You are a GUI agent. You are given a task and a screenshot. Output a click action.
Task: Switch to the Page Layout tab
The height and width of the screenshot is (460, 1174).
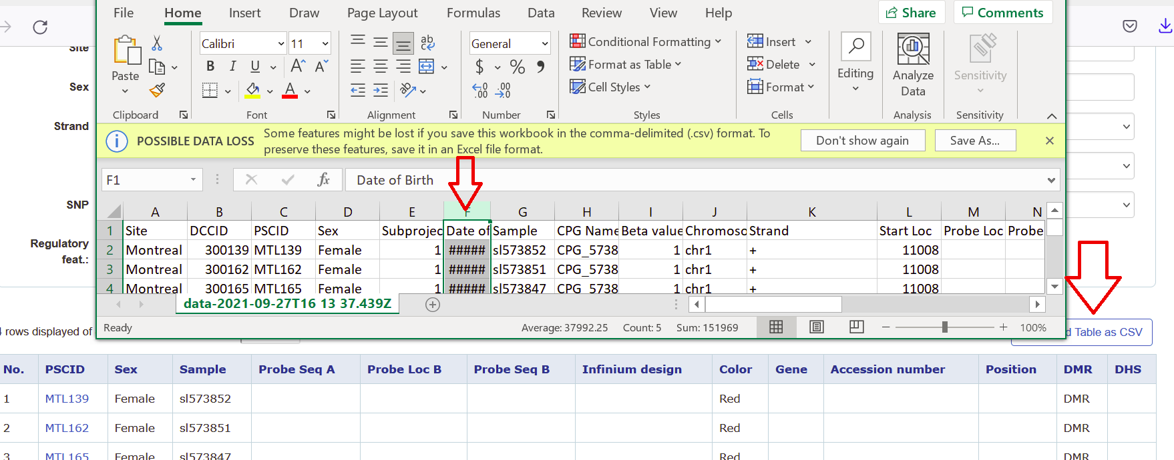[x=383, y=13]
